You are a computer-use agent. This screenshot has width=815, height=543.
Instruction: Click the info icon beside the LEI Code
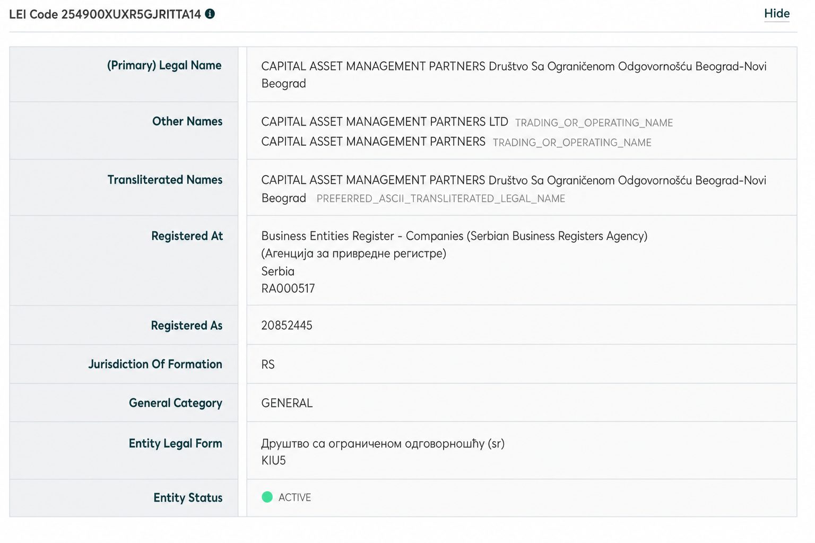210,14
